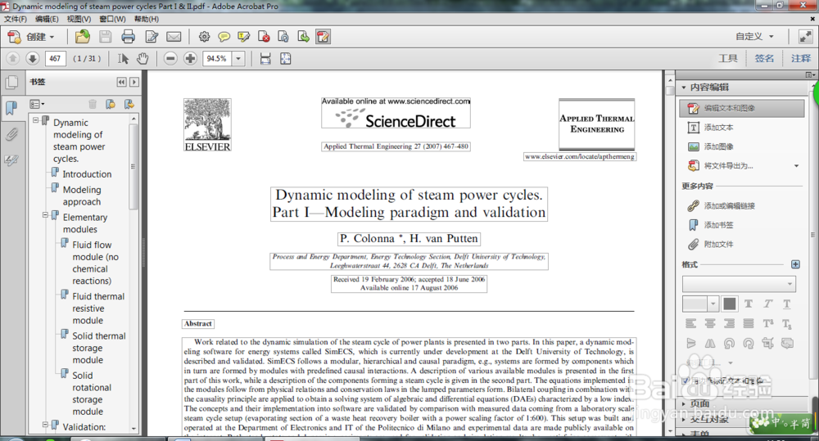The image size is (819, 441).
Task: Click 添加或编辑链接 link button
Action: [x=721, y=205]
